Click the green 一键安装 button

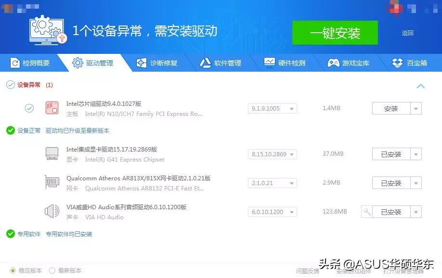[335, 33]
